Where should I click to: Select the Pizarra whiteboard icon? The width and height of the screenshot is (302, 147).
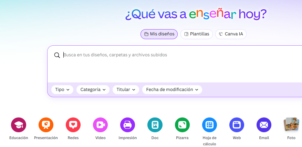click(x=182, y=125)
